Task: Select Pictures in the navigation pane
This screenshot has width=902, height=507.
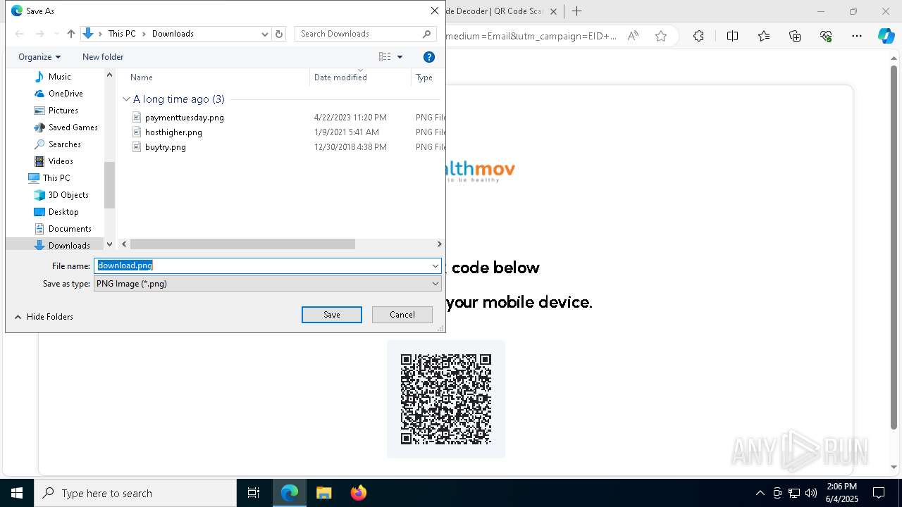Action: tap(63, 111)
